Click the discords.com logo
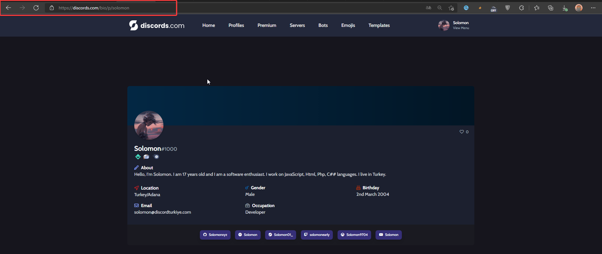Screen dimensions: 602x254 157,25
